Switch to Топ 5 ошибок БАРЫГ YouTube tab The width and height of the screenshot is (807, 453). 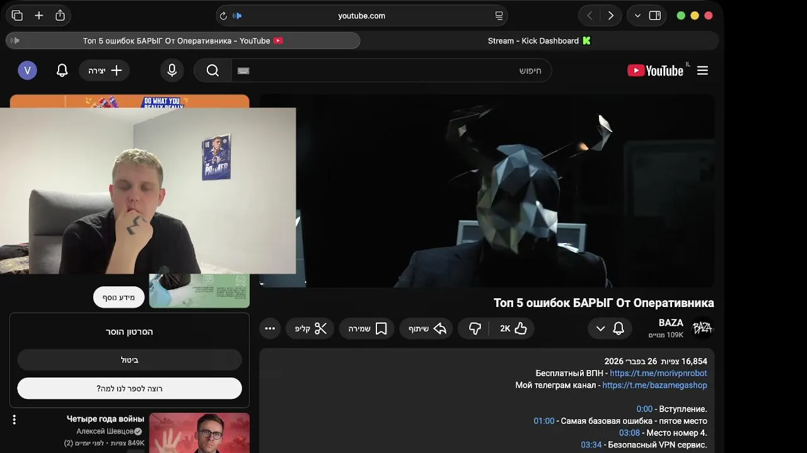tap(183, 41)
